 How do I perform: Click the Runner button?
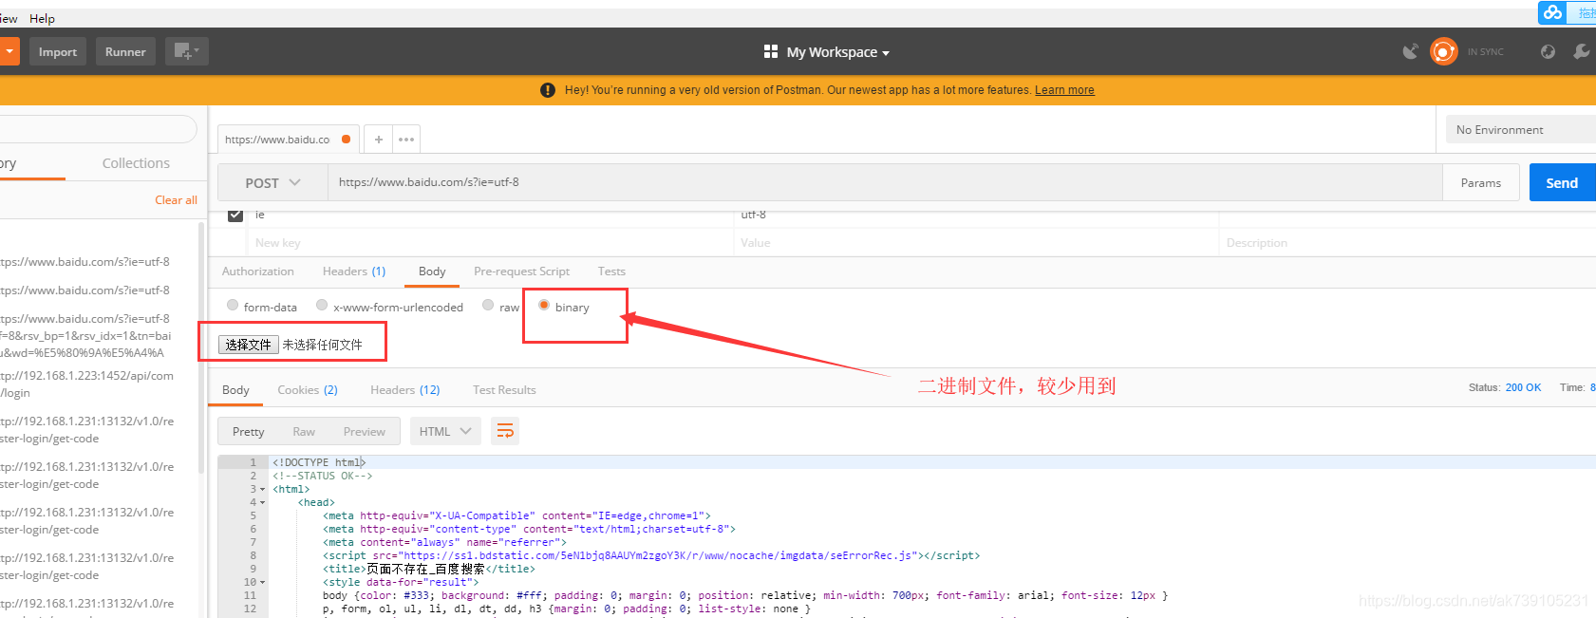[x=125, y=51]
